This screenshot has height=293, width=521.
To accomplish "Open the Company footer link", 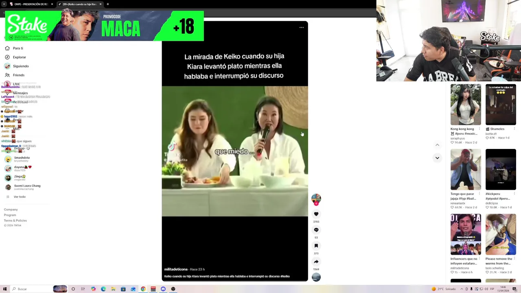I will (x=11, y=210).
